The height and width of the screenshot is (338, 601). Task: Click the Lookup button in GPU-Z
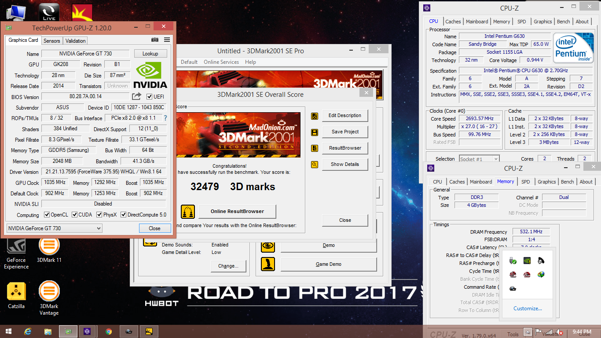pyautogui.click(x=150, y=54)
